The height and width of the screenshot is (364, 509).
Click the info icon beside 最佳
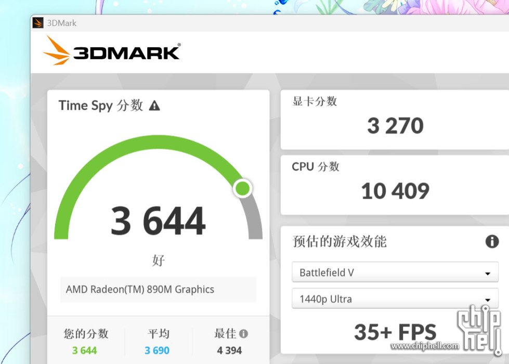(243, 333)
